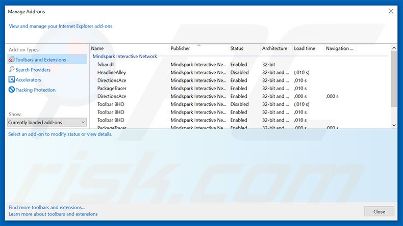The height and width of the screenshot is (226, 403).
Task: Click the Name column header
Action: pos(97,48)
